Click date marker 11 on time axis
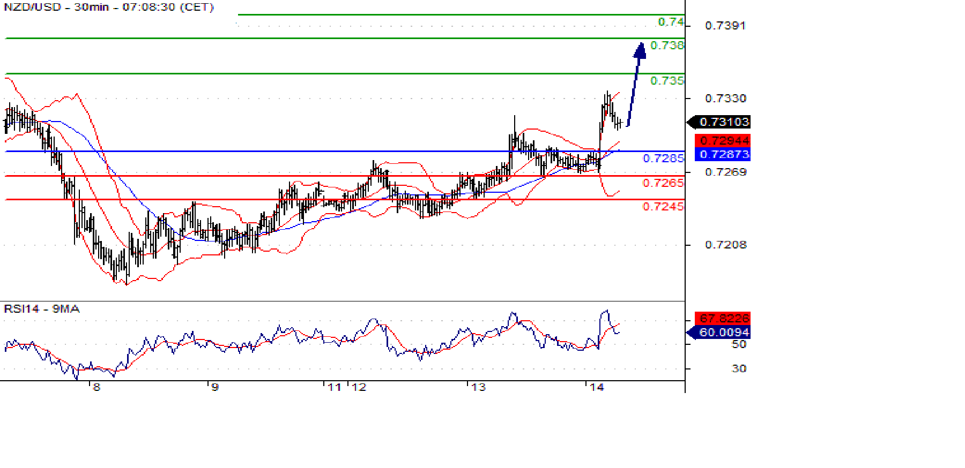The height and width of the screenshot is (468, 965). [335, 388]
